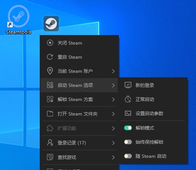This screenshot has width=196, height=170.
Task: Choose 新的登录 in the submenu
Action: tap(153, 85)
